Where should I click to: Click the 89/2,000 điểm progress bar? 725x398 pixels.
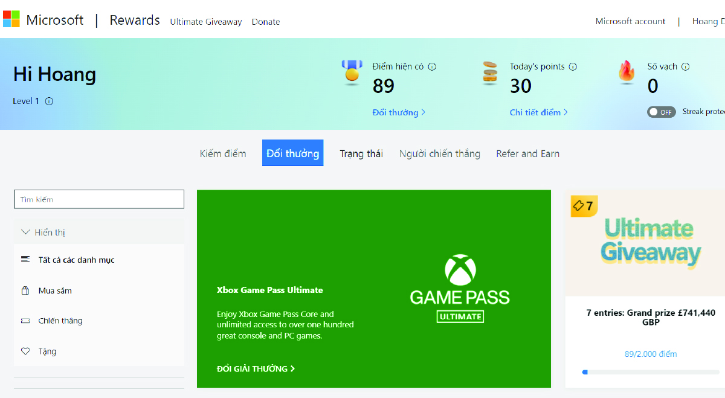tap(651, 372)
